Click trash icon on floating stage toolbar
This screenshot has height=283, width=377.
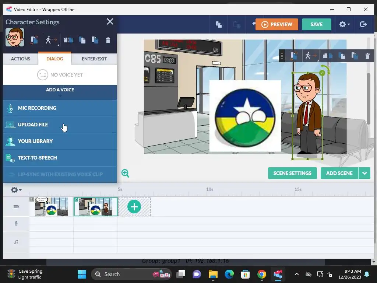pyautogui.click(x=367, y=56)
